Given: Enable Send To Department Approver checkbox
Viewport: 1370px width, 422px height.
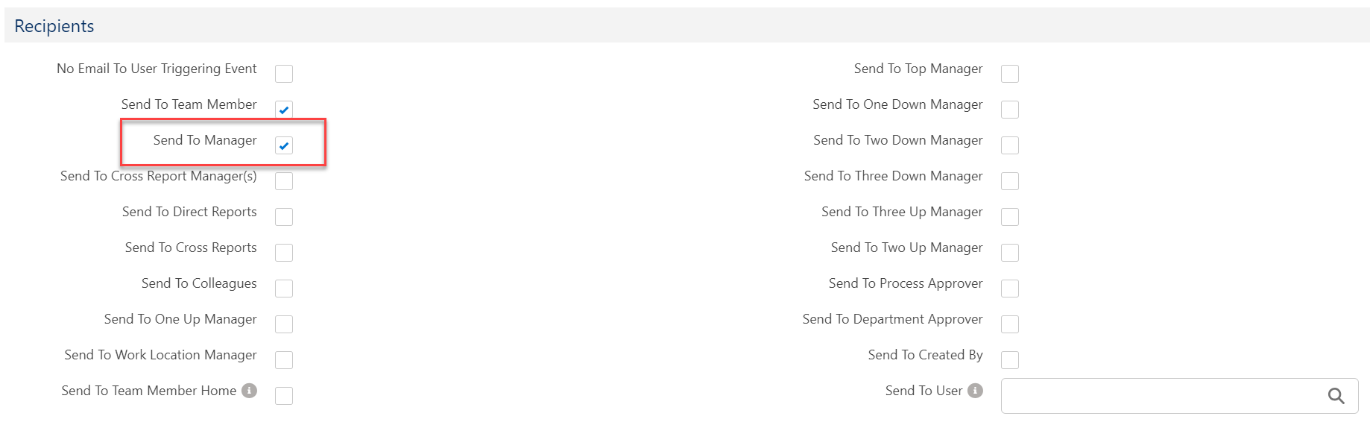Looking at the screenshot, I should click(x=1010, y=324).
